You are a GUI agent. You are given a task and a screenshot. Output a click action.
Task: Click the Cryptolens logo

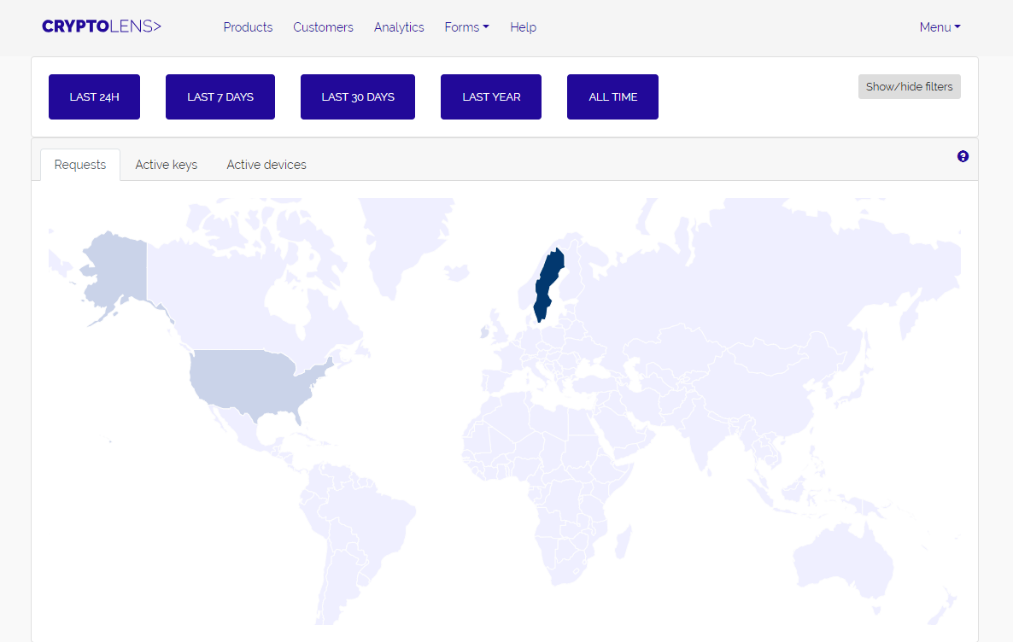[102, 26]
